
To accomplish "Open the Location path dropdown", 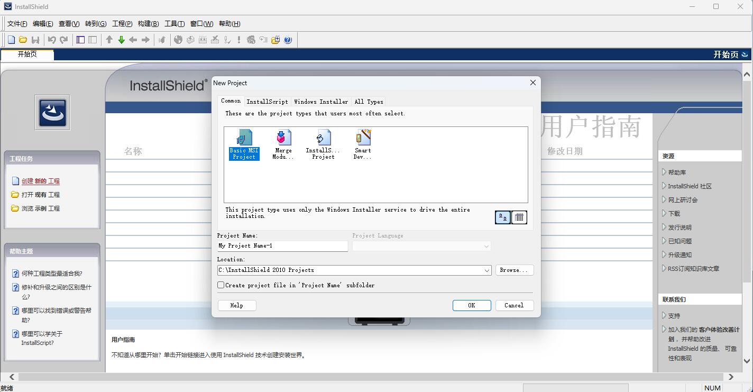I will pos(486,270).
